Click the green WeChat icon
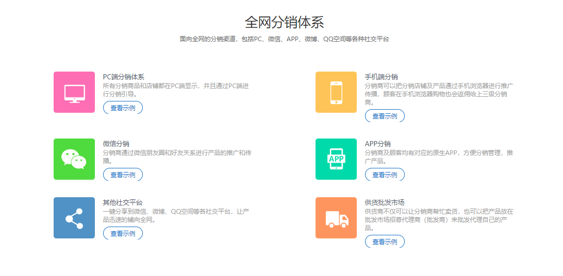 74,159
